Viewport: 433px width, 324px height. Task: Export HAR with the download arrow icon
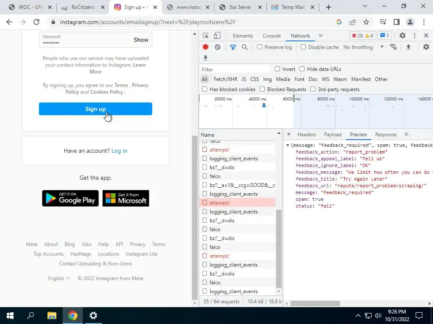tap(206, 57)
